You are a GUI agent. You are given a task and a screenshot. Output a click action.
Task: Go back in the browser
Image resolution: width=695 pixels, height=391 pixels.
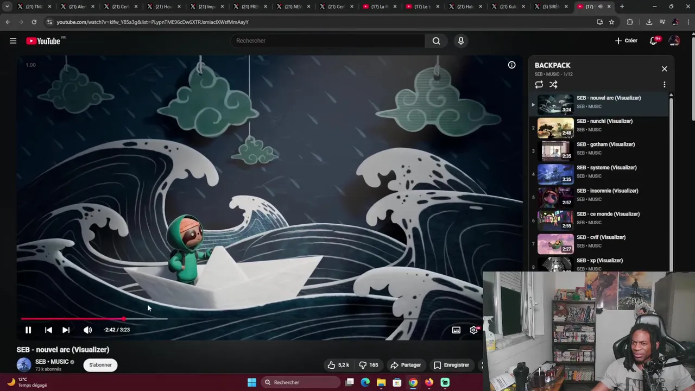coord(8,22)
